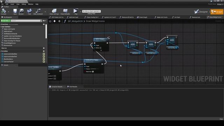
Task: Click the Clear button in compiler results
Action: click(221, 119)
